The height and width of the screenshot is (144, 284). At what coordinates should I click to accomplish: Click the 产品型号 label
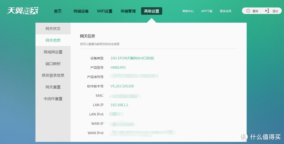(x=97, y=68)
